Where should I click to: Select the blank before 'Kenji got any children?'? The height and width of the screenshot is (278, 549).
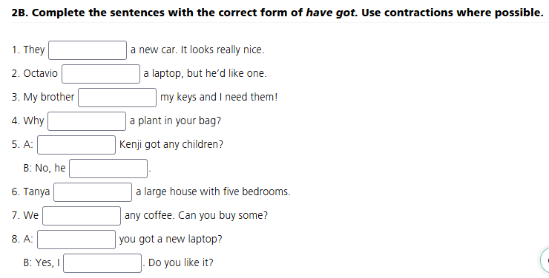click(76, 145)
